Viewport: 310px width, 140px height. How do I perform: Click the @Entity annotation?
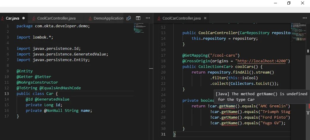pyautogui.click(x=25, y=71)
